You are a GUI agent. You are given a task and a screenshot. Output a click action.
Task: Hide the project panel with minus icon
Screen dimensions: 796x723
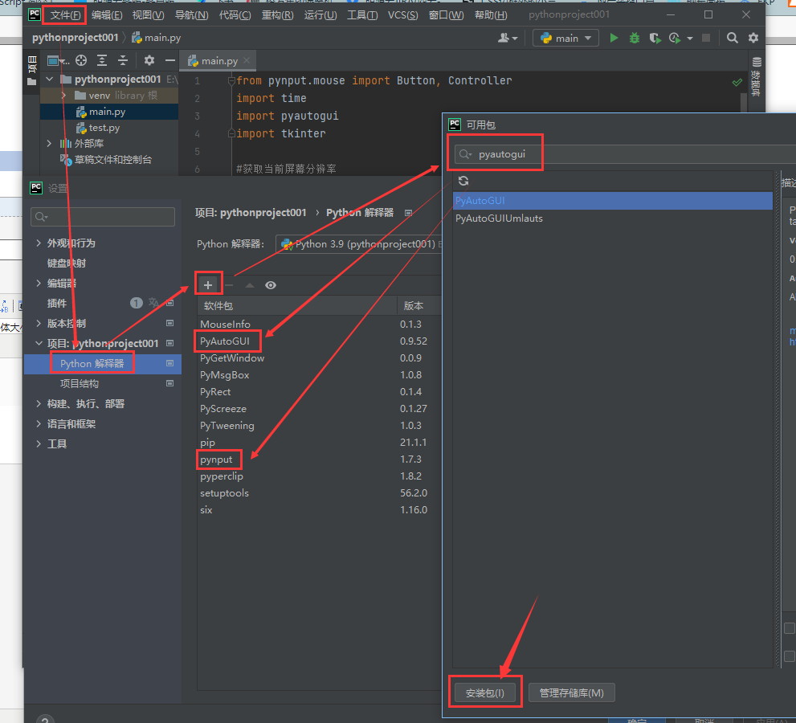click(x=170, y=61)
